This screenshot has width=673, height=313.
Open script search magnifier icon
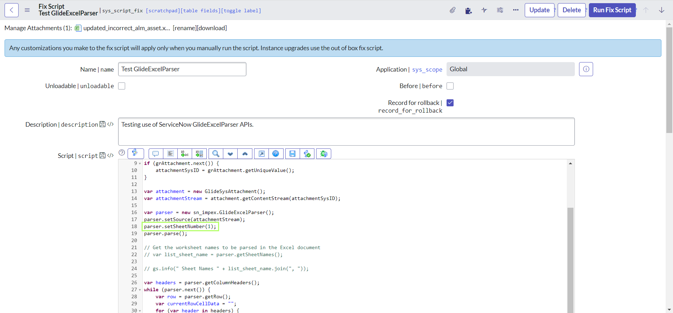(x=216, y=154)
